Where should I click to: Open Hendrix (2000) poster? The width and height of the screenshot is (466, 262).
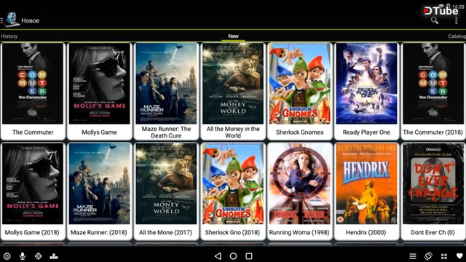tap(366, 183)
